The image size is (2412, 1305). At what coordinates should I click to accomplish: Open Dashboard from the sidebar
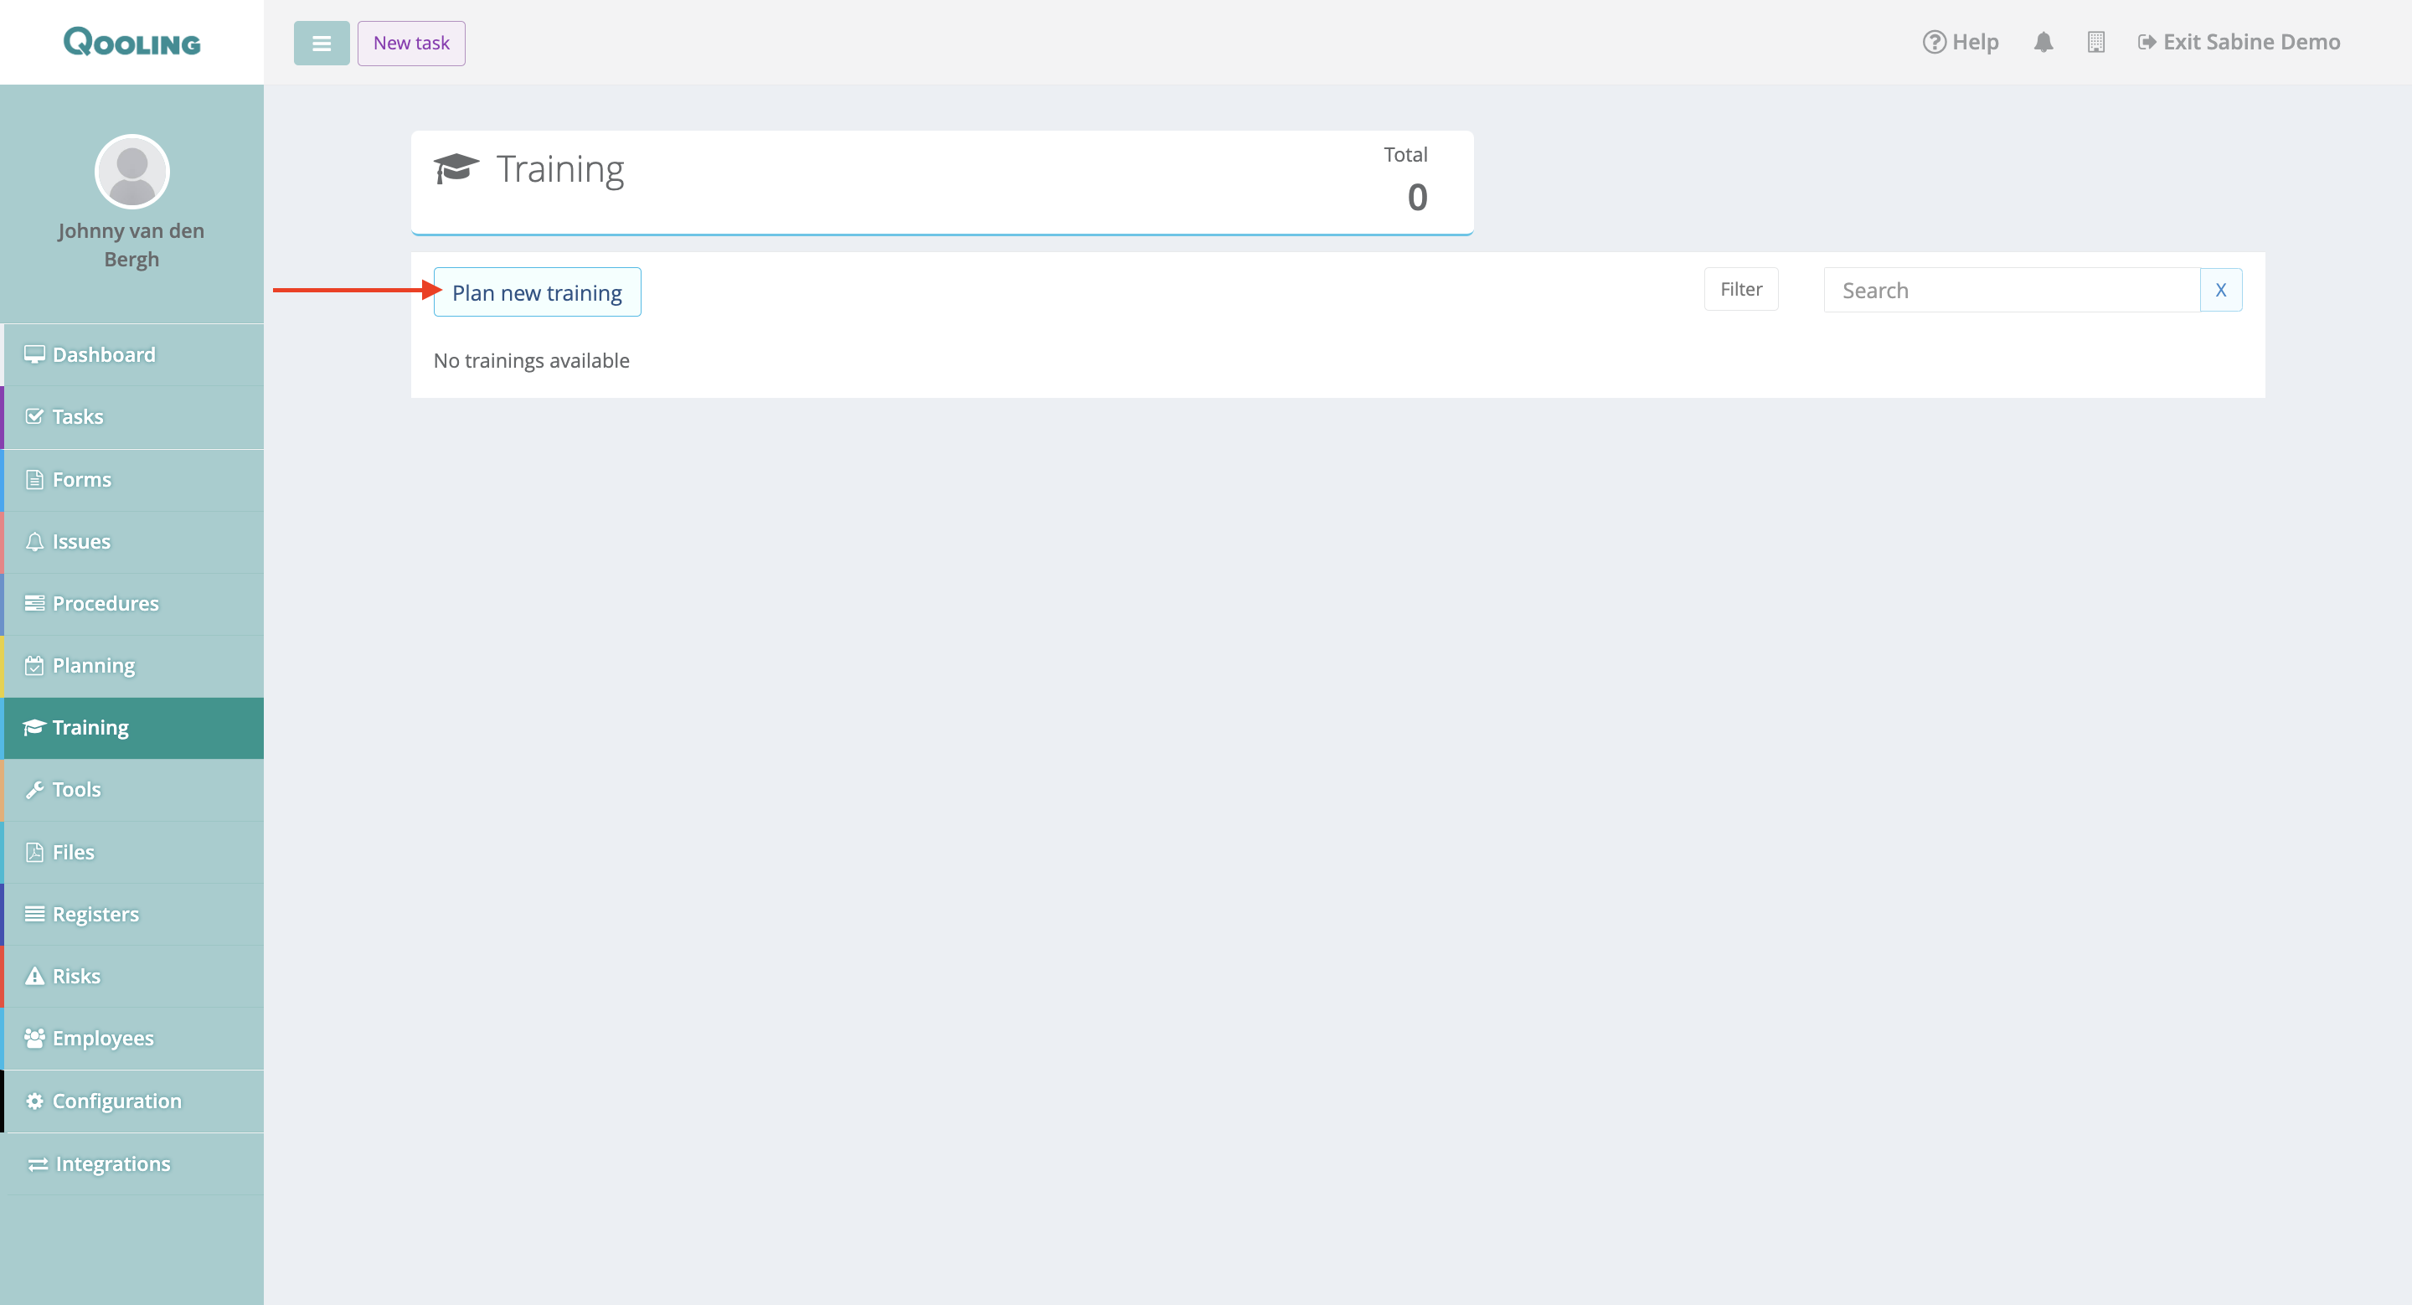pyautogui.click(x=104, y=355)
